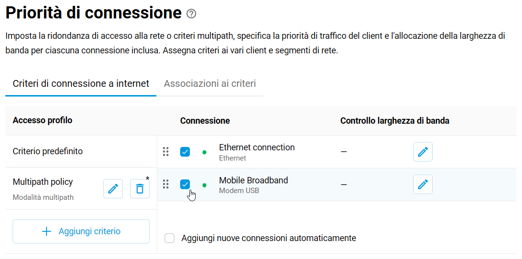Click the Ethernet connection name label
522x259 pixels.
257,147
